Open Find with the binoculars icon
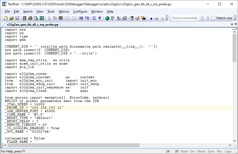Viewport: 238px width, 154px height. coord(143,18)
